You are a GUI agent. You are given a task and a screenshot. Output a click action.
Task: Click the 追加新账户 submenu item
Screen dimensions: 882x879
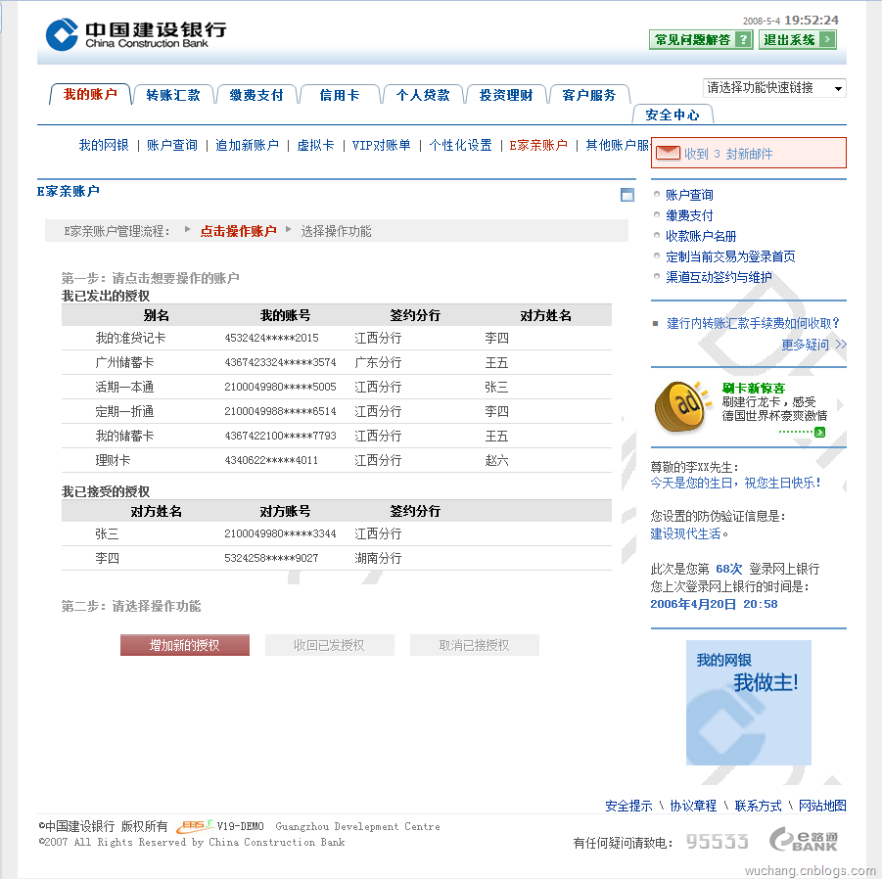247,145
